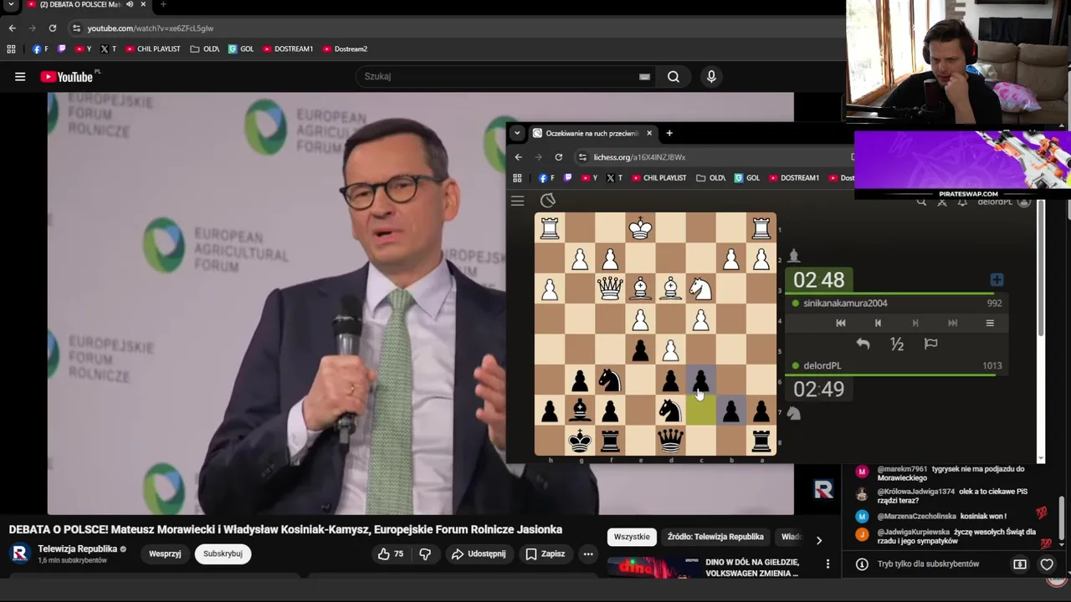This screenshot has width=1071, height=602.
Task: Click the lichess logo icon
Action: (x=548, y=201)
